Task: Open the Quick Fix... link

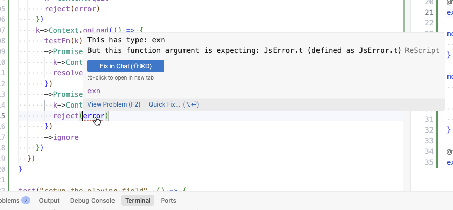Action: click(173, 104)
